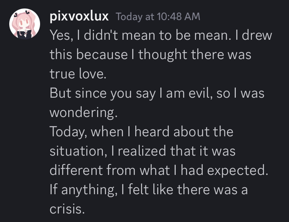Click the word 'evil' in the message
This screenshot has width=289, height=222.
(199, 93)
